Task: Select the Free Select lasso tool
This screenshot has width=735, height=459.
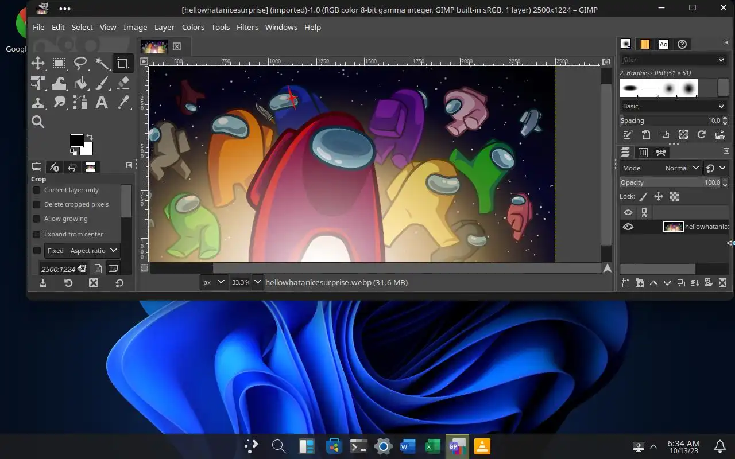Action: click(80, 63)
